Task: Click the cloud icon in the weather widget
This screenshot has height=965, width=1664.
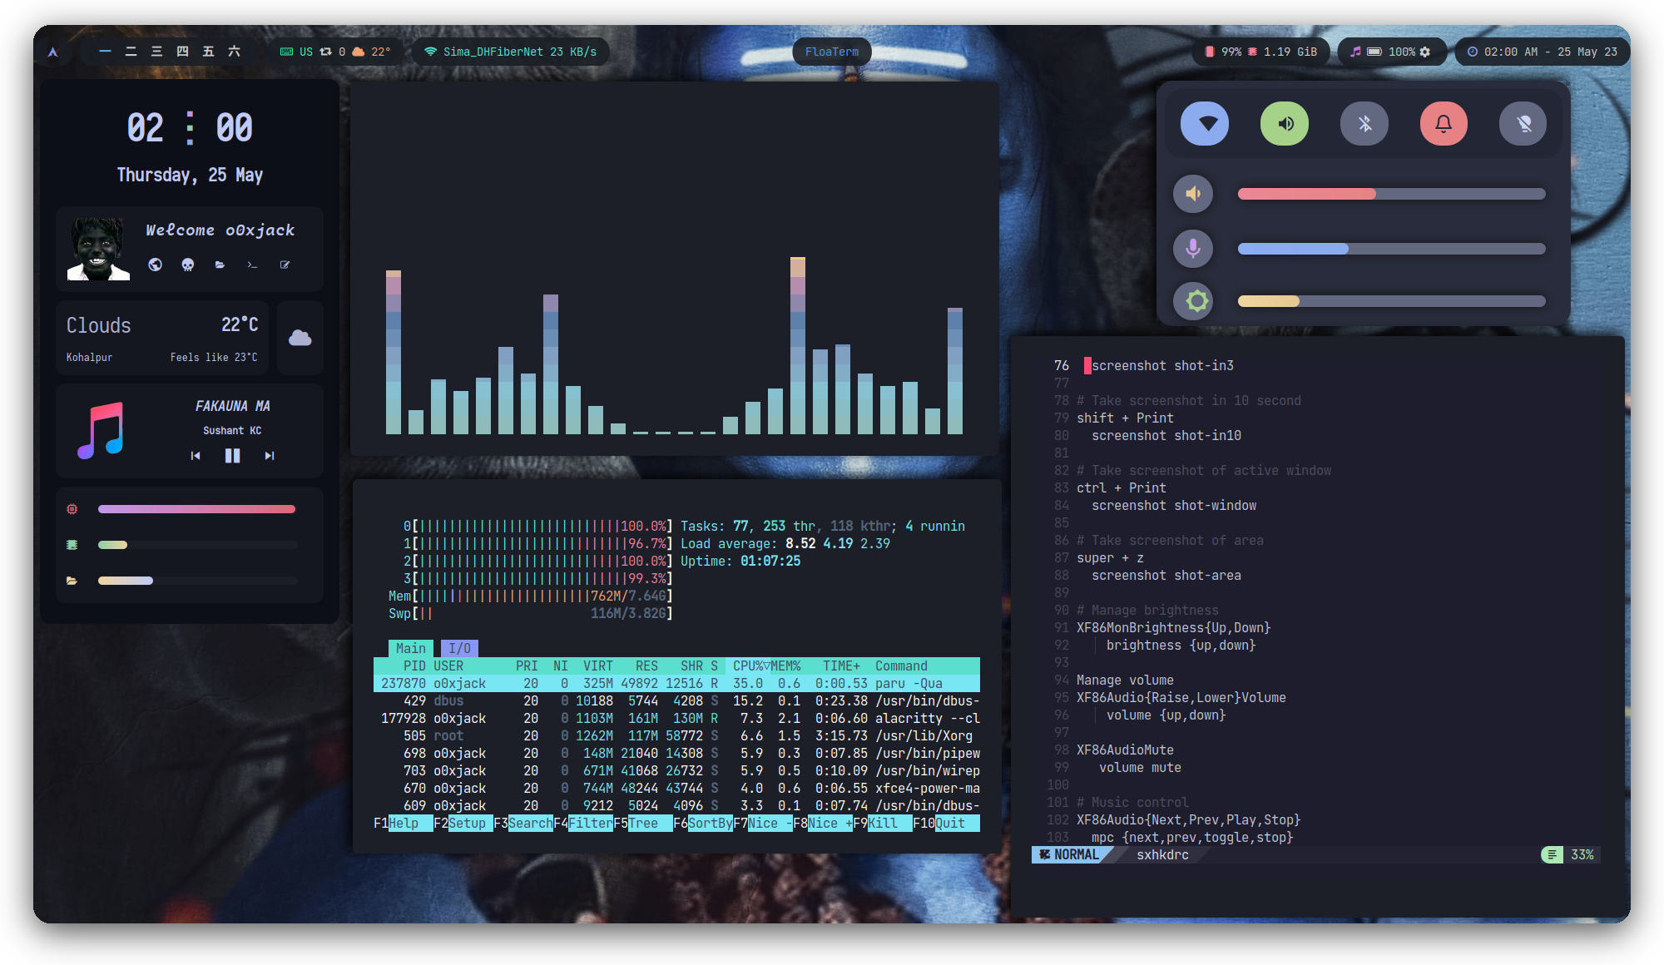Action: tap(299, 337)
